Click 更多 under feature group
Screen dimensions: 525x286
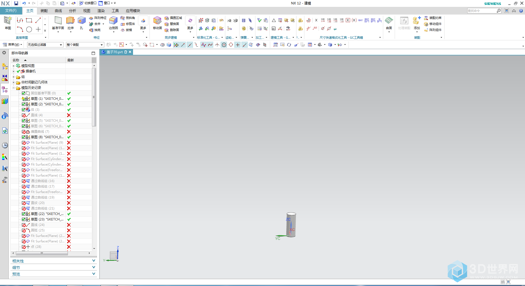click(143, 24)
